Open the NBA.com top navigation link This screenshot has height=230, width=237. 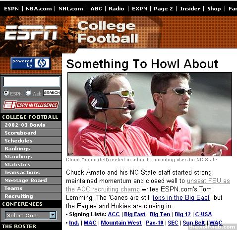(39, 8)
